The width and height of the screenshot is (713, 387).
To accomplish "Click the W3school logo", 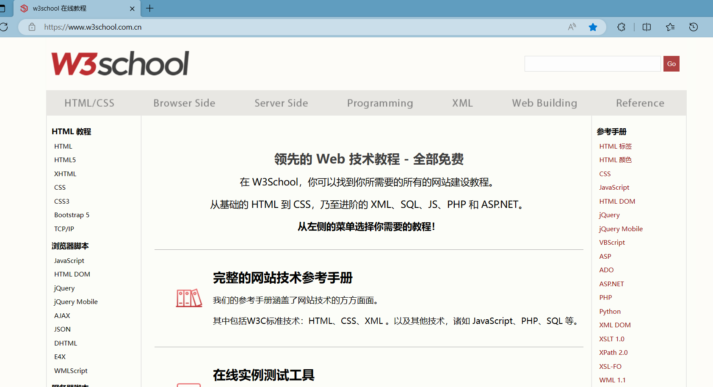I will click(120, 64).
